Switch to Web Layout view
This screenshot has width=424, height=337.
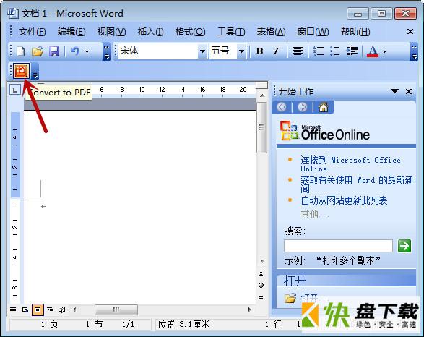25,310
